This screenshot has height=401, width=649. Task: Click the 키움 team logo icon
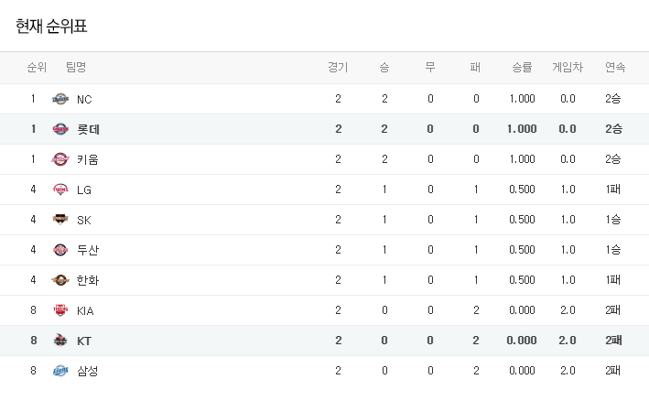(60, 159)
